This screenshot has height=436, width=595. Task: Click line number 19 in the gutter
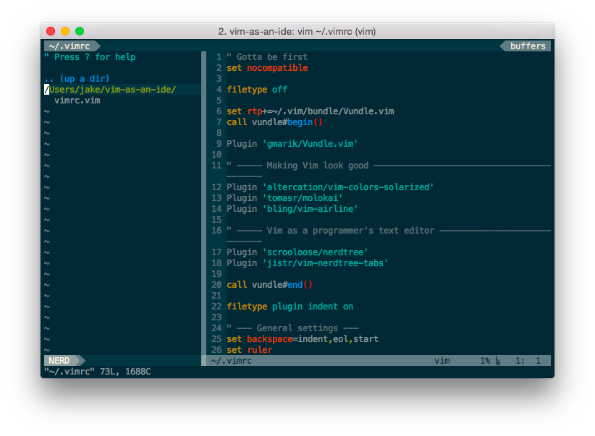[x=216, y=274]
